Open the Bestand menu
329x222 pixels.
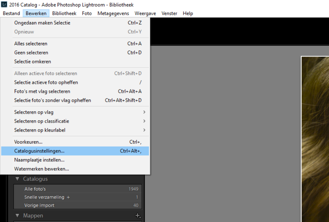[x=11, y=13]
